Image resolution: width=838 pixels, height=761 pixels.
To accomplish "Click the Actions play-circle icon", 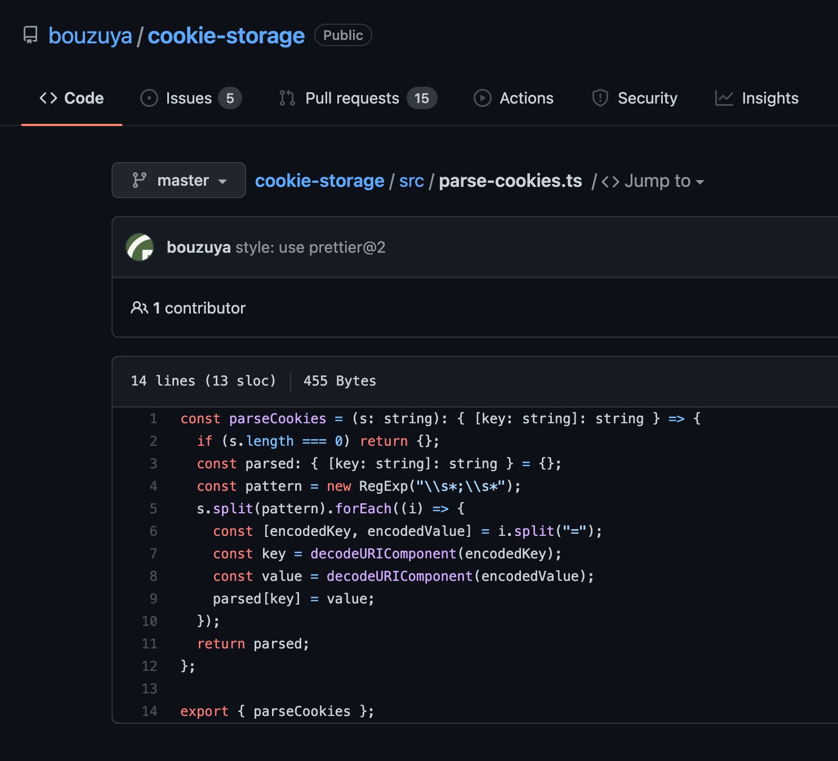I will click(483, 97).
